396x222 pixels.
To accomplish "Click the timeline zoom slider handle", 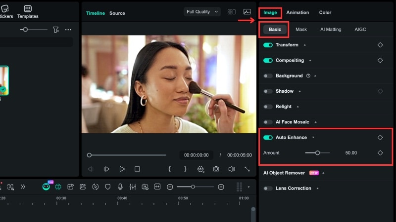I will (193, 187).
